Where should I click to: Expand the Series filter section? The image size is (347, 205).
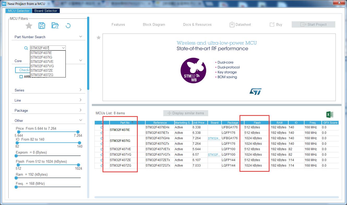coord(48,90)
